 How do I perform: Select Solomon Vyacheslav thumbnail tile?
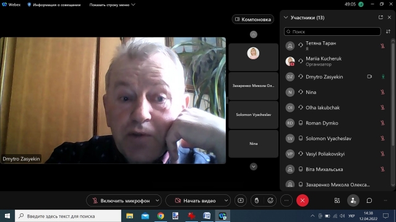[x=253, y=115]
